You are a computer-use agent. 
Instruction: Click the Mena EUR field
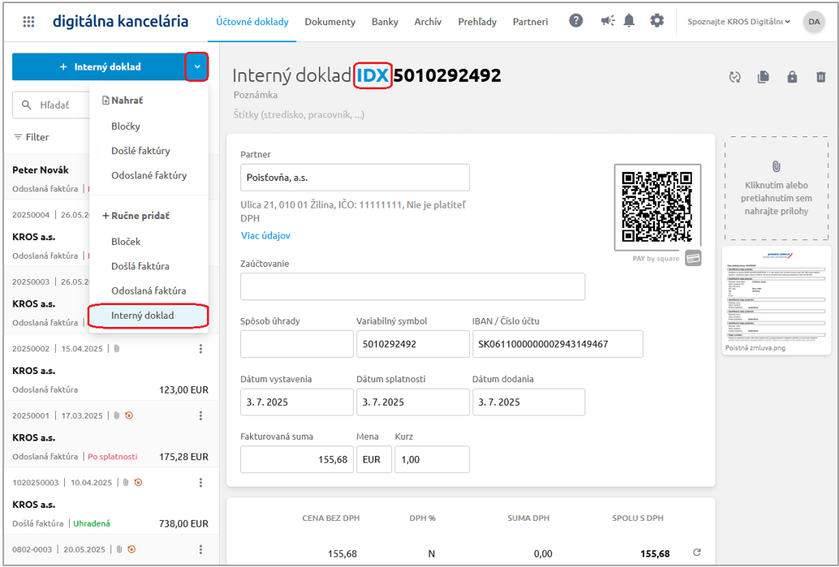[374, 459]
